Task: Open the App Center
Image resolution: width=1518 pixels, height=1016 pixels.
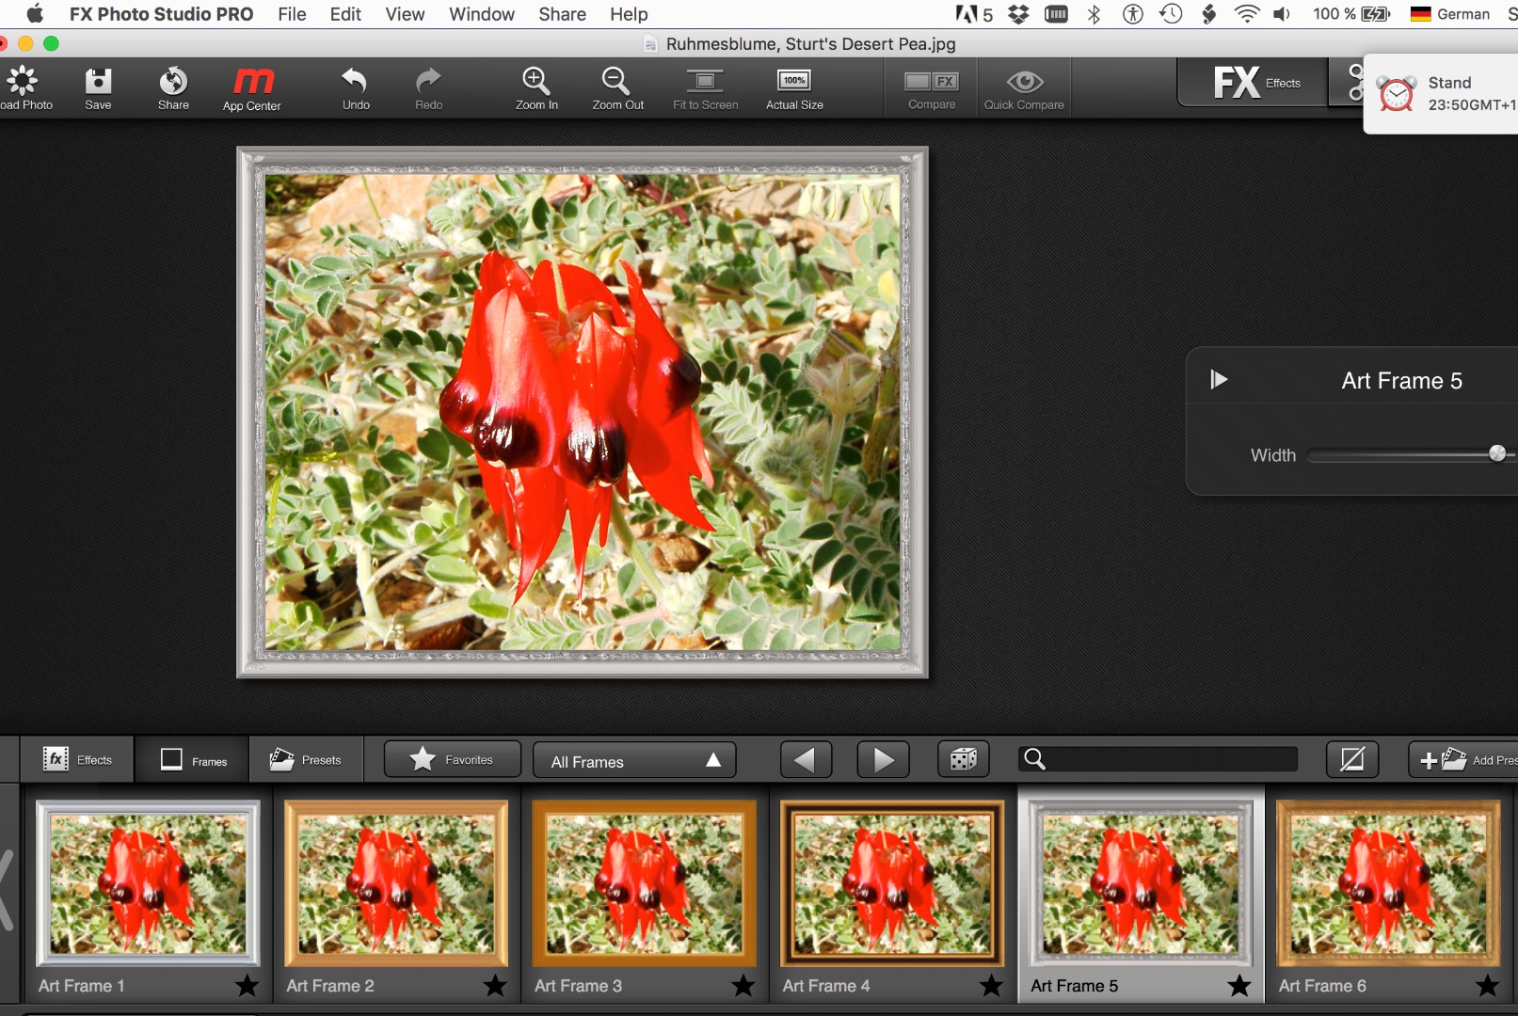Action: coord(252,88)
